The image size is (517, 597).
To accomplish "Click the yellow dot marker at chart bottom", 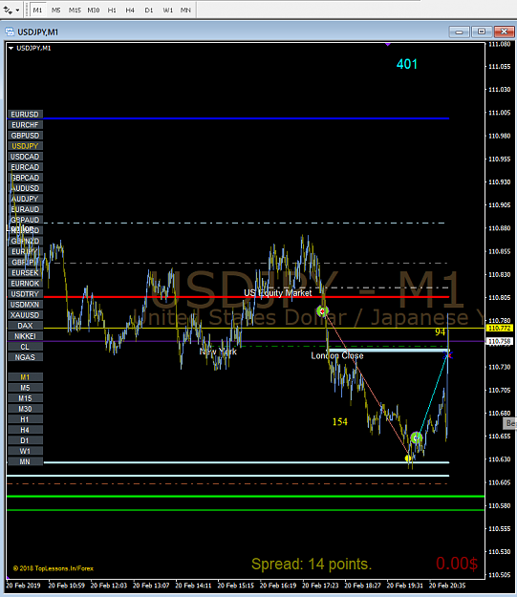I will 408,458.
